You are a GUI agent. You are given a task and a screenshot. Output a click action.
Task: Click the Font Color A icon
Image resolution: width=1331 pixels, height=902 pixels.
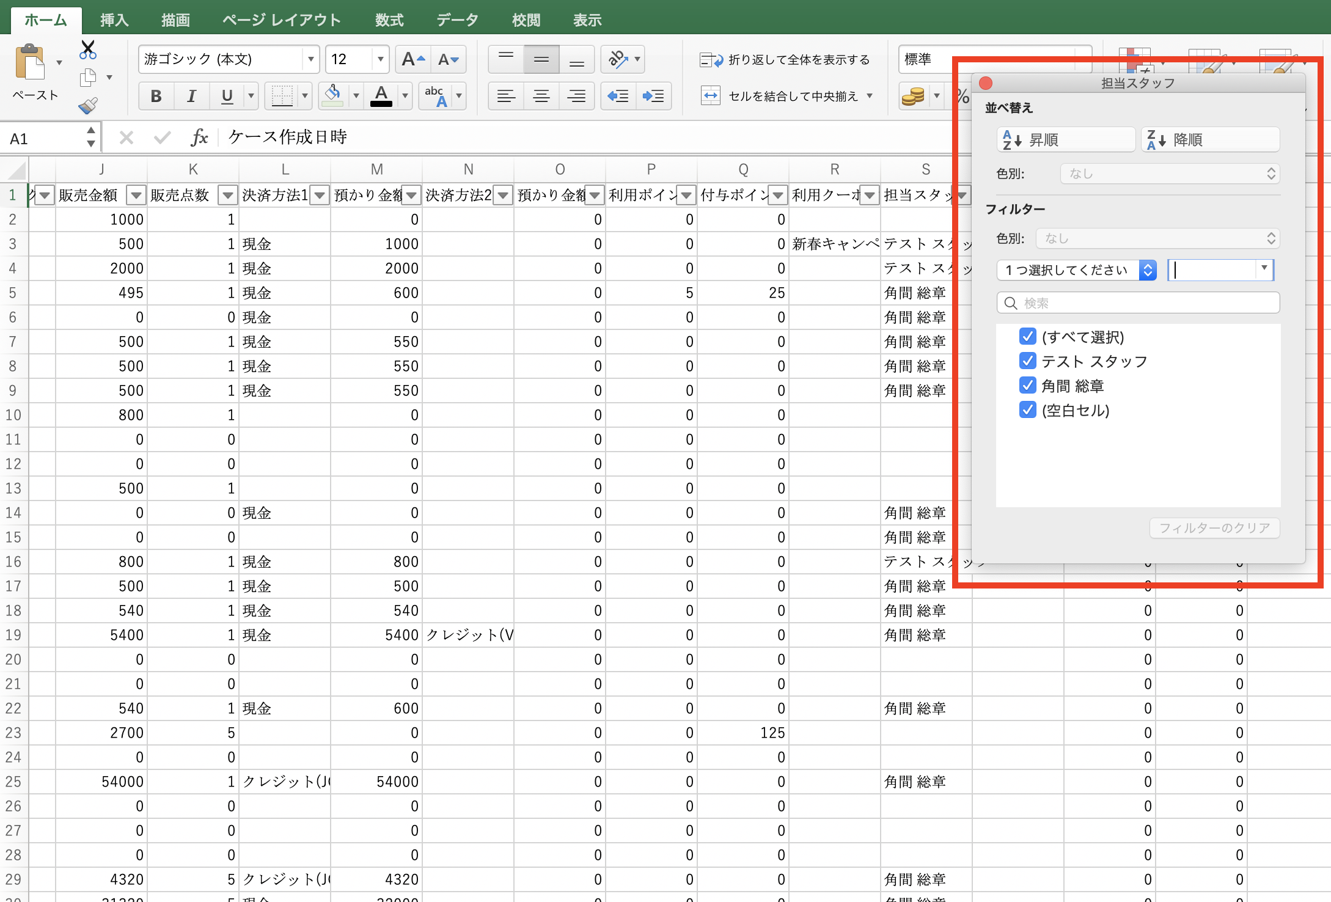tap(381, 96)
